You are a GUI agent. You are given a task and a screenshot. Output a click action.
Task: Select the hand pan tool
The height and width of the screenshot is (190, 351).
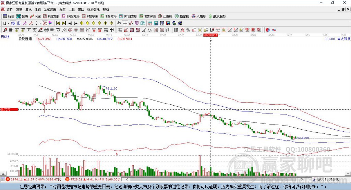coord(119,23)
